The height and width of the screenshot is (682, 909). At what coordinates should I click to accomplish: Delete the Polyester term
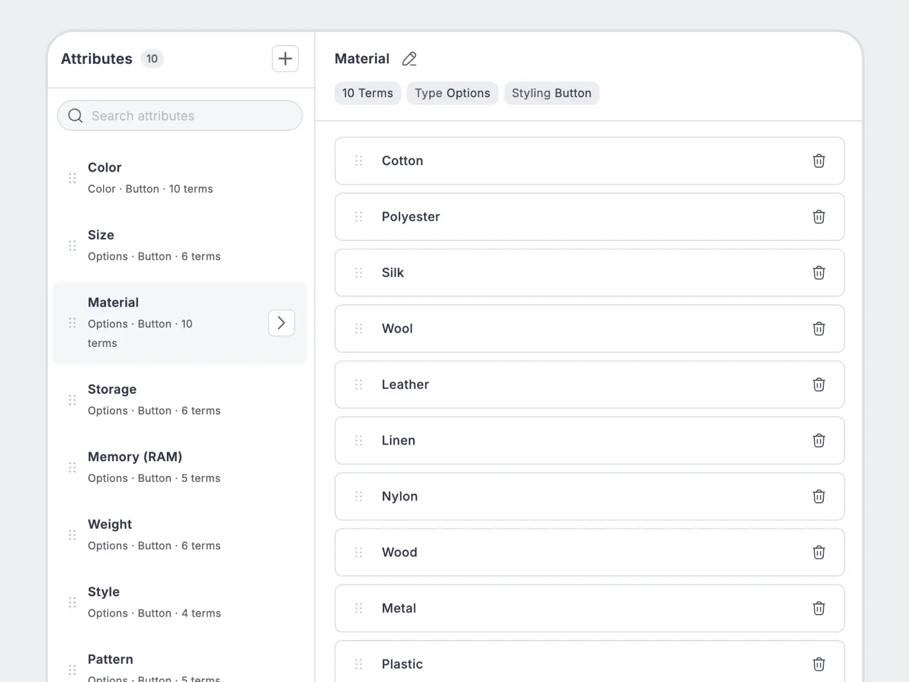coord(818,217)
